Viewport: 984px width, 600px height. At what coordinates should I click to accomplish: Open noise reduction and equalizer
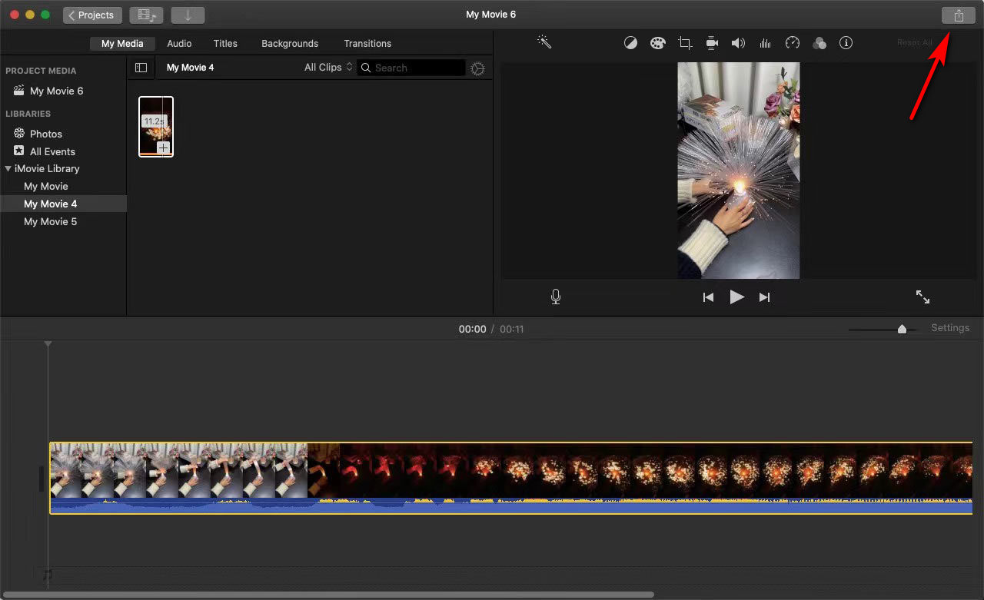pyautogui.click(x=765, y=43)
